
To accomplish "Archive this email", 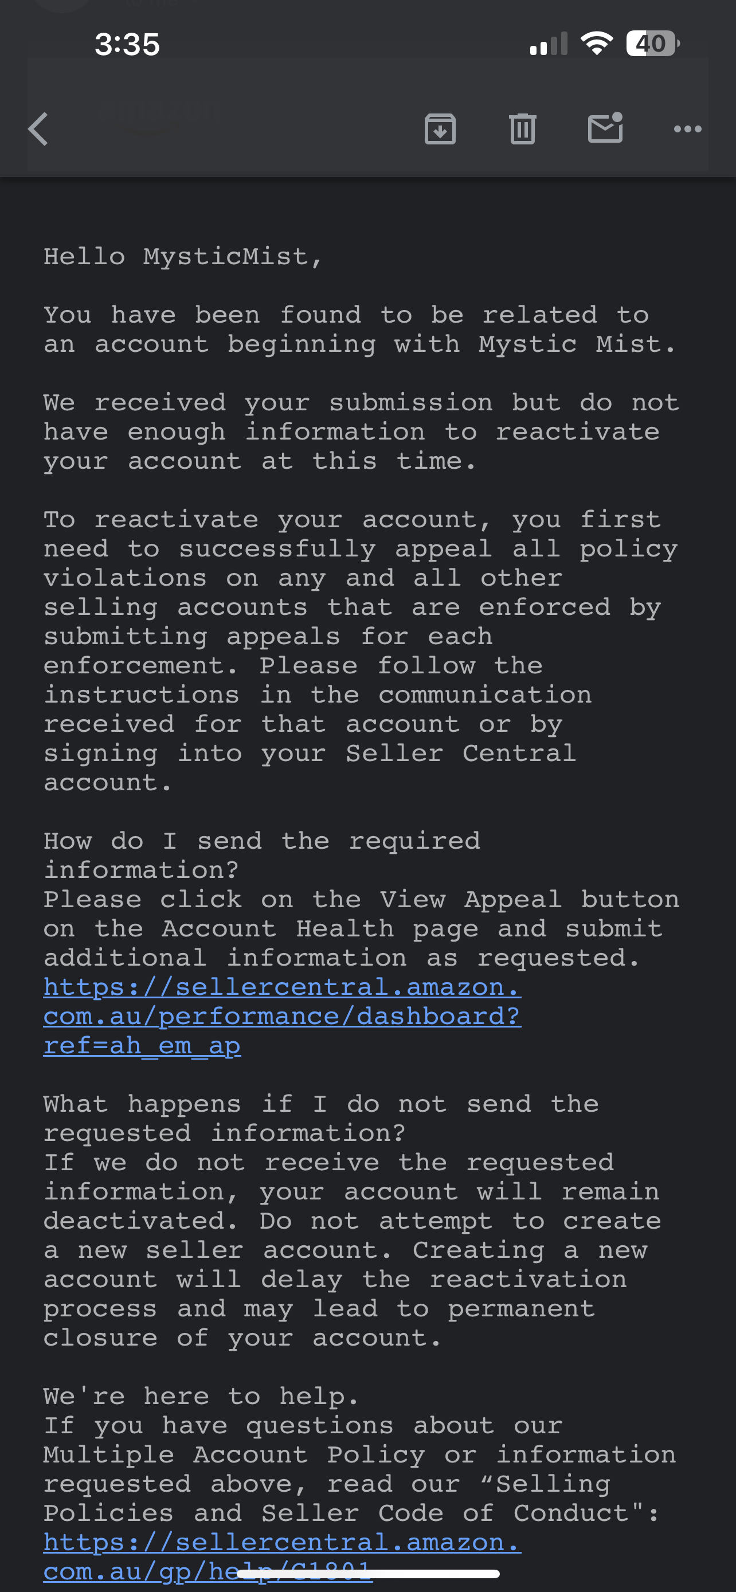I will [x=440, y=129].
